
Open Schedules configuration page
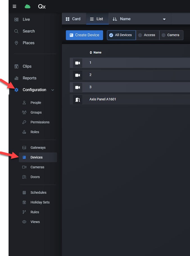pyautogui.click(x=38, y=193)
